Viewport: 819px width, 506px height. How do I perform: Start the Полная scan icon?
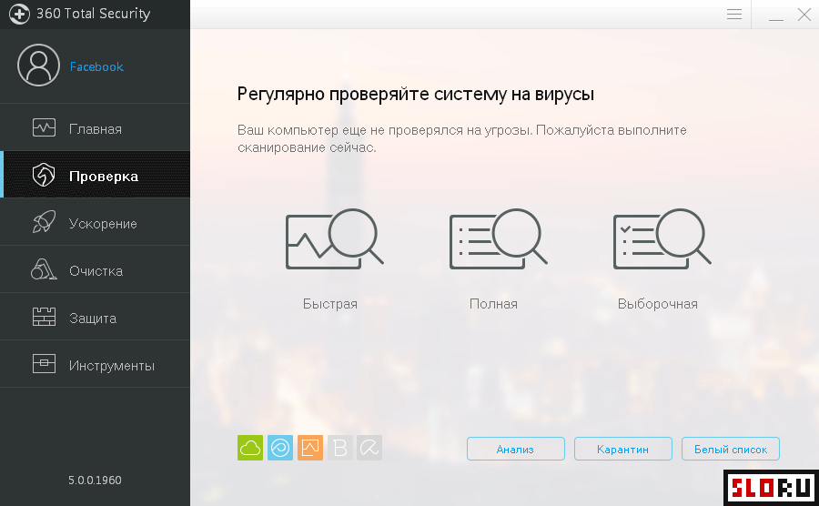pyautogui.click(x=499, y=239)
